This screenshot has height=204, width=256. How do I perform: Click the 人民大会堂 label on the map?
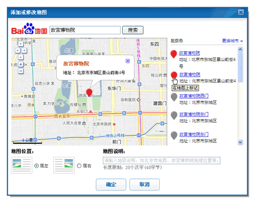pyautogui.click(x=72, y=123)
